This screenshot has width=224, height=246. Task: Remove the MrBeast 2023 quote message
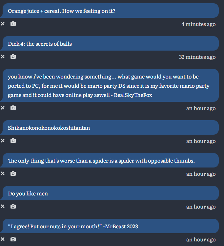(x=3, y=239)
